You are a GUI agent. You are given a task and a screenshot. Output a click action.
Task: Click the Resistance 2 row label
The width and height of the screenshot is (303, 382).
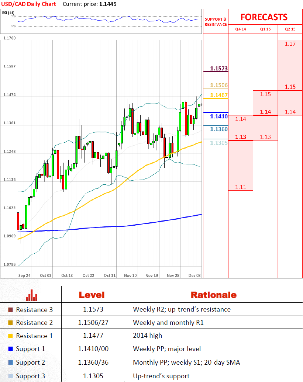(x=34, y=323)
